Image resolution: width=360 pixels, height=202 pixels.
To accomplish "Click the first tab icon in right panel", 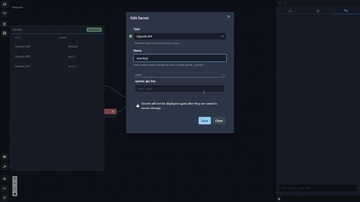I will coord(290,11).
